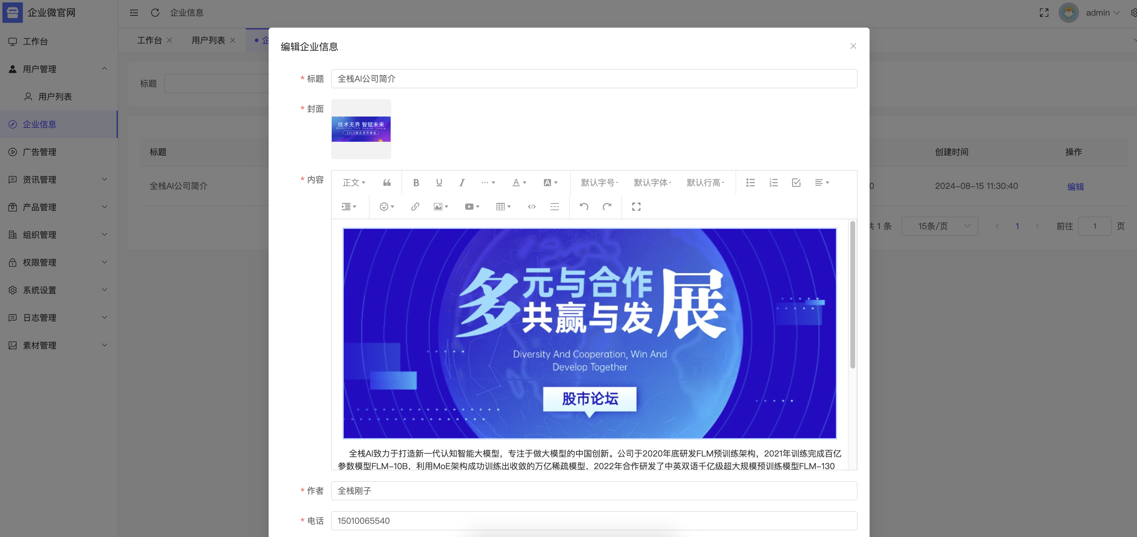Open the 默认字号 font size dropdown
Viewport: 1137px width, 537px height.
coord(599,183)
